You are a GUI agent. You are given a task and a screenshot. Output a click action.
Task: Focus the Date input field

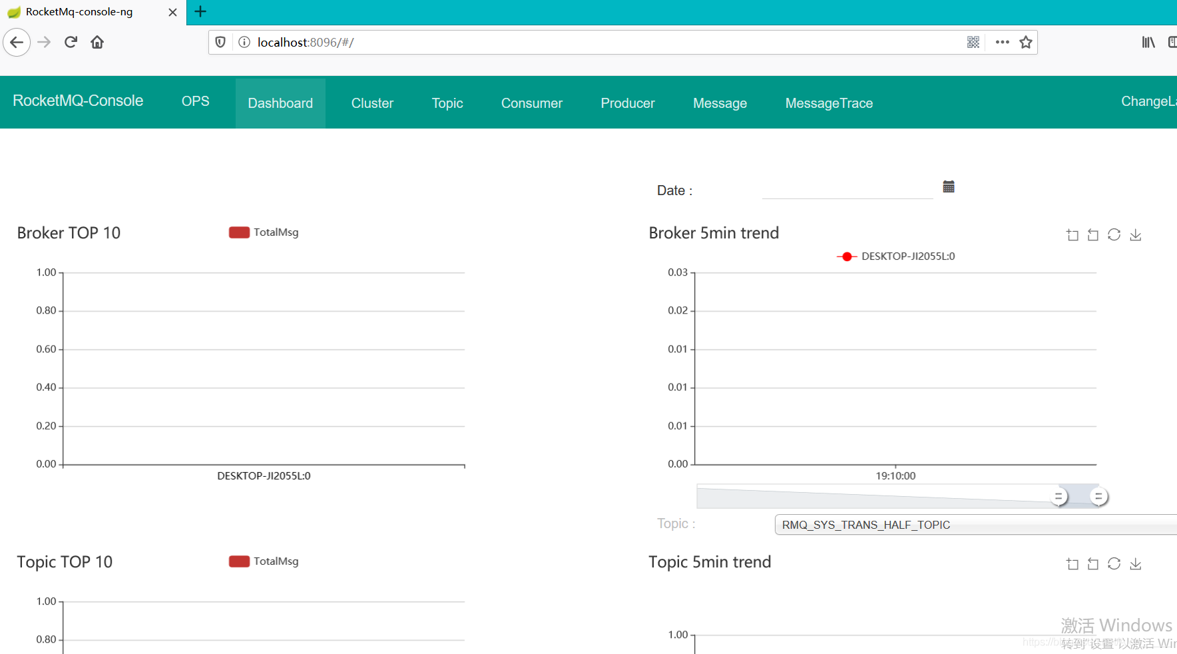847,189
